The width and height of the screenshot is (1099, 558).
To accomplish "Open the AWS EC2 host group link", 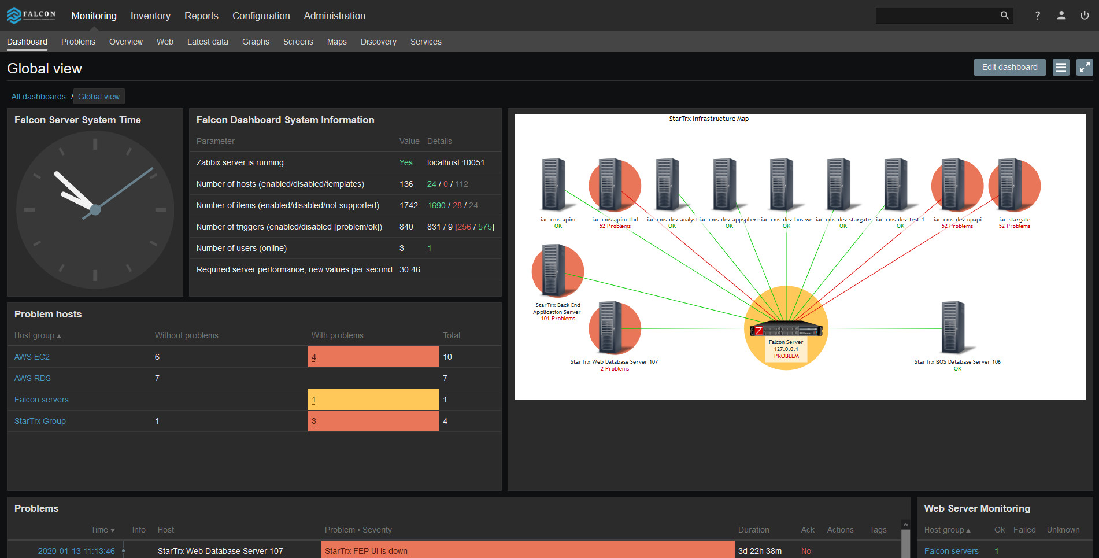I will coord(32,357).
